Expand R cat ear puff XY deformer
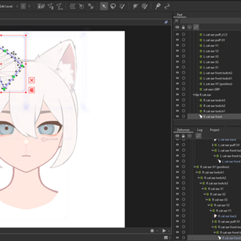The image size is (241, 241). tap(213, 222)
